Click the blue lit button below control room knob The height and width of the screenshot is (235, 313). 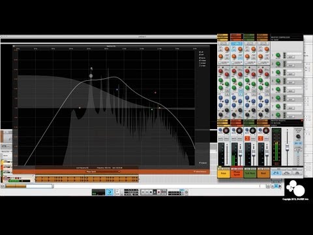[x=298, y=143]
